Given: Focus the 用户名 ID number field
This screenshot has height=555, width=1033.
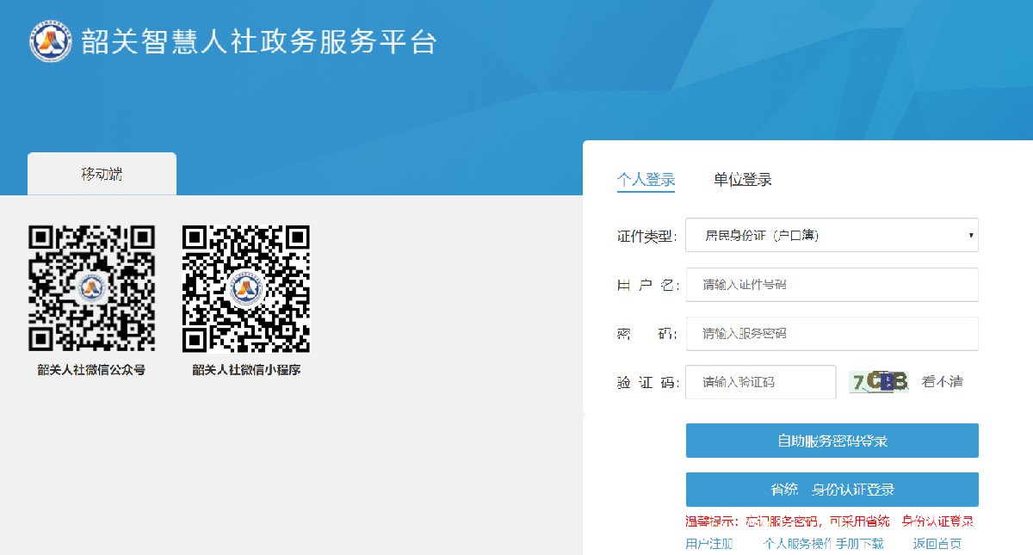Looking at the screenshot, I should click(832, 285).
